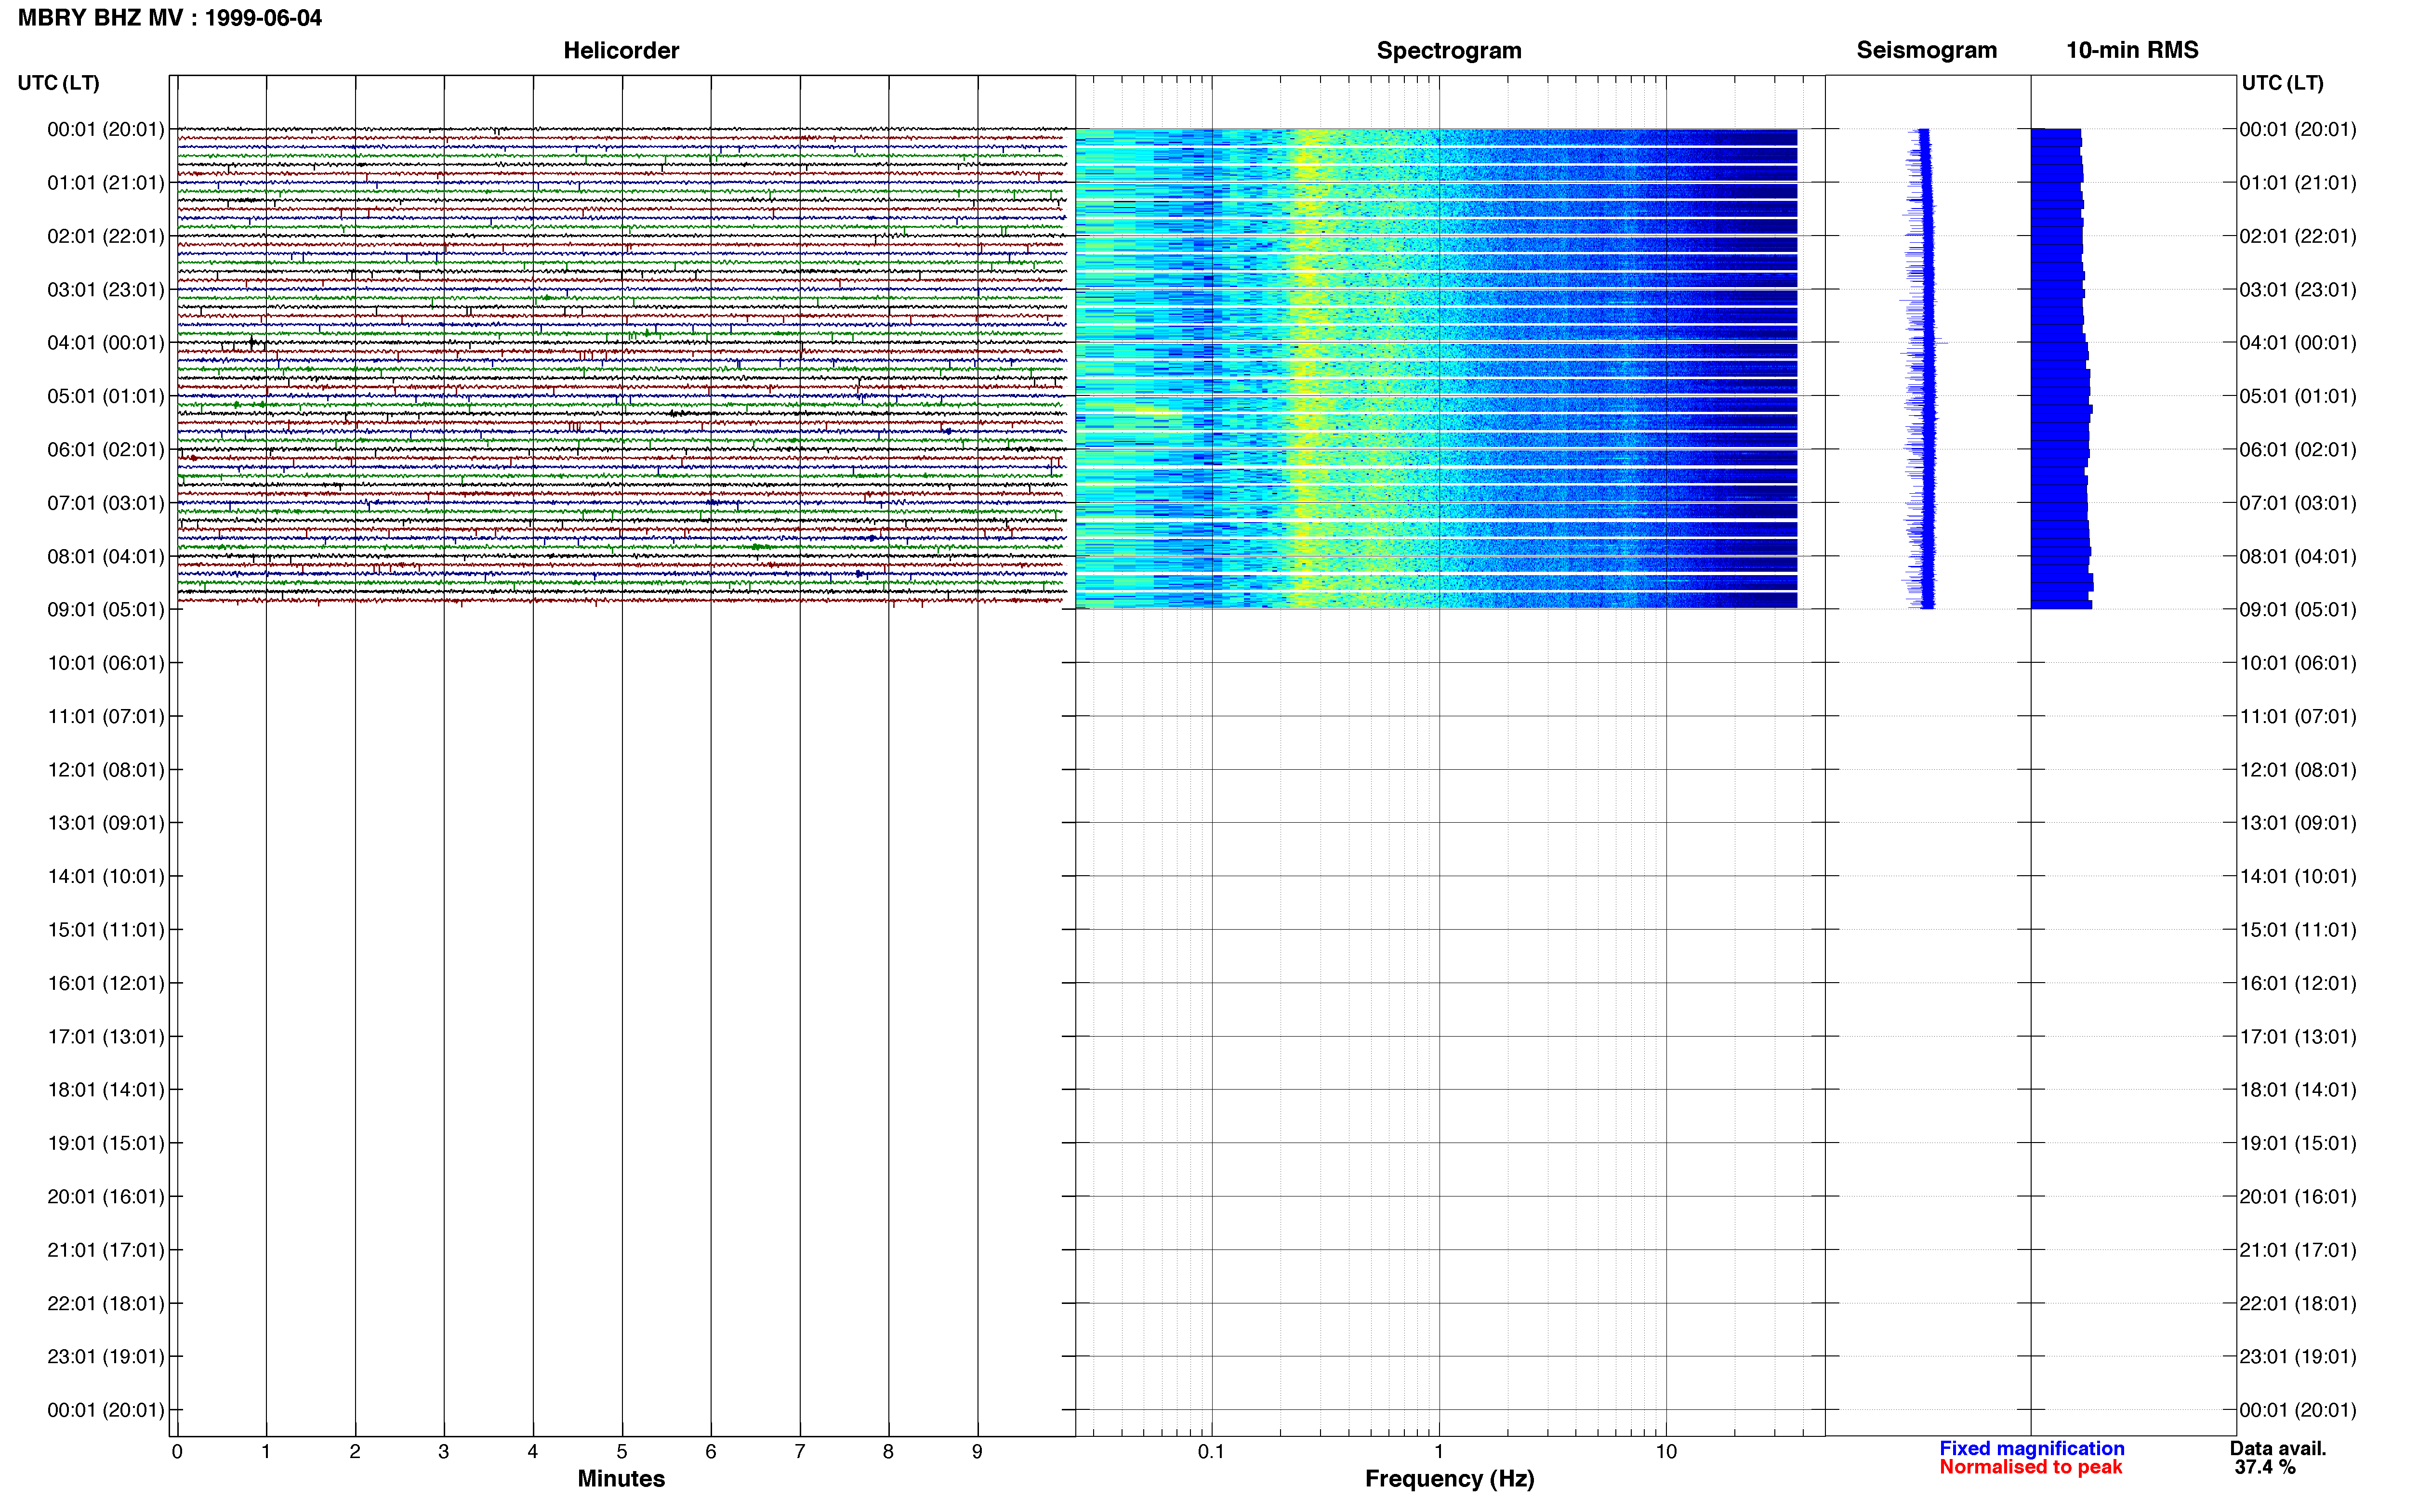This screenshot has width=2418, height=1512.
Task: Click the Data avail. label
Action: (2278, 1449)
